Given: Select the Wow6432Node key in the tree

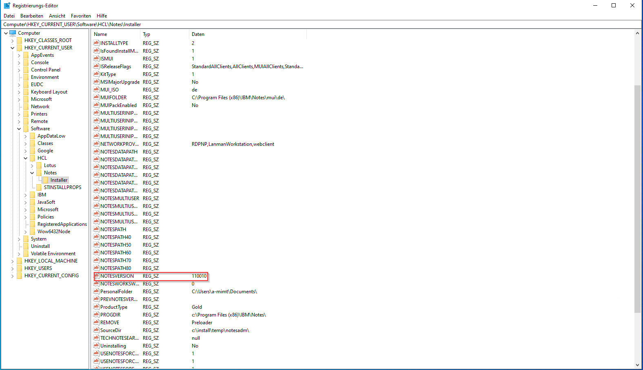Looking at the screenshot, I should pyautogui.click(x=54, y=232).
